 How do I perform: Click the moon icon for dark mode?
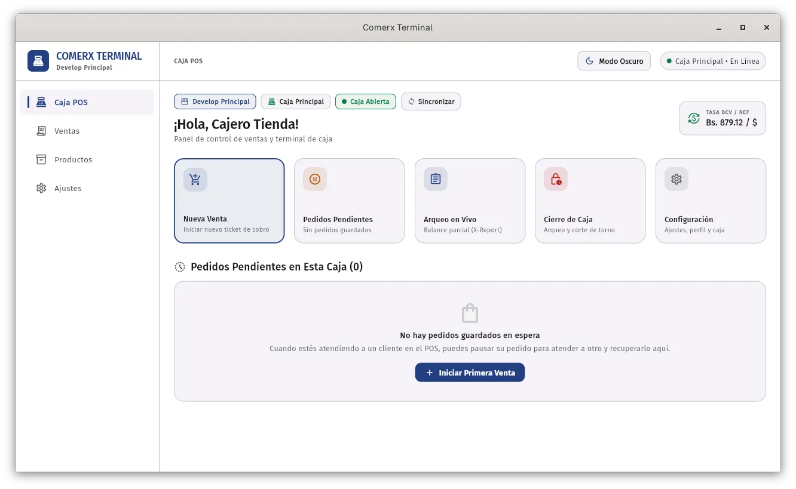[590, 61]
